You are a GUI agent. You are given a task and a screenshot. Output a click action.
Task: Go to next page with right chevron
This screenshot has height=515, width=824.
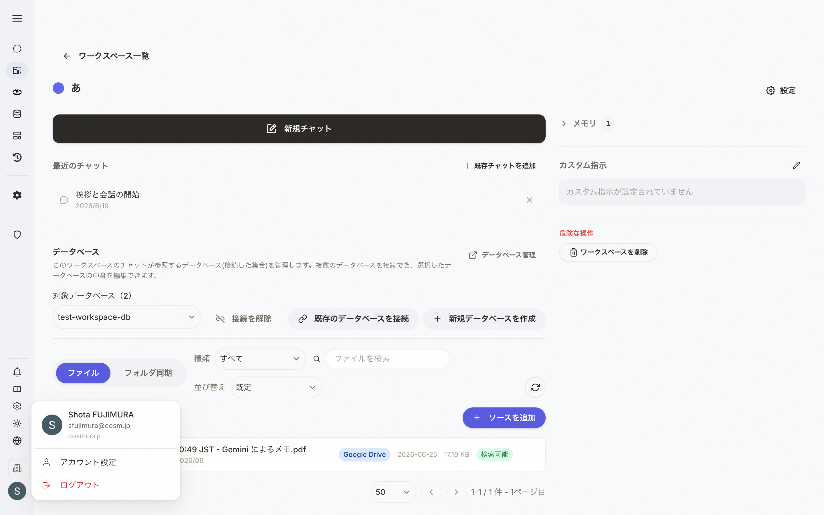click(456, 492)
